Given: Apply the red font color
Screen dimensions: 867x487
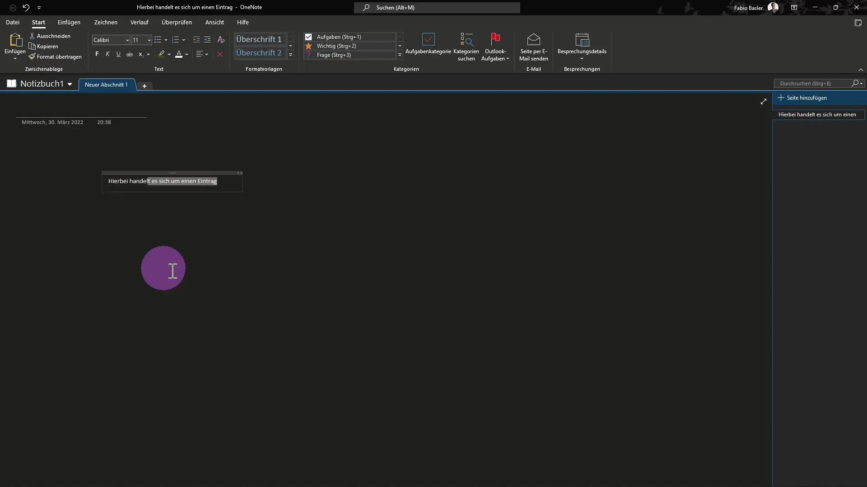Looking at the screenshot, I should tap(179, 54).
